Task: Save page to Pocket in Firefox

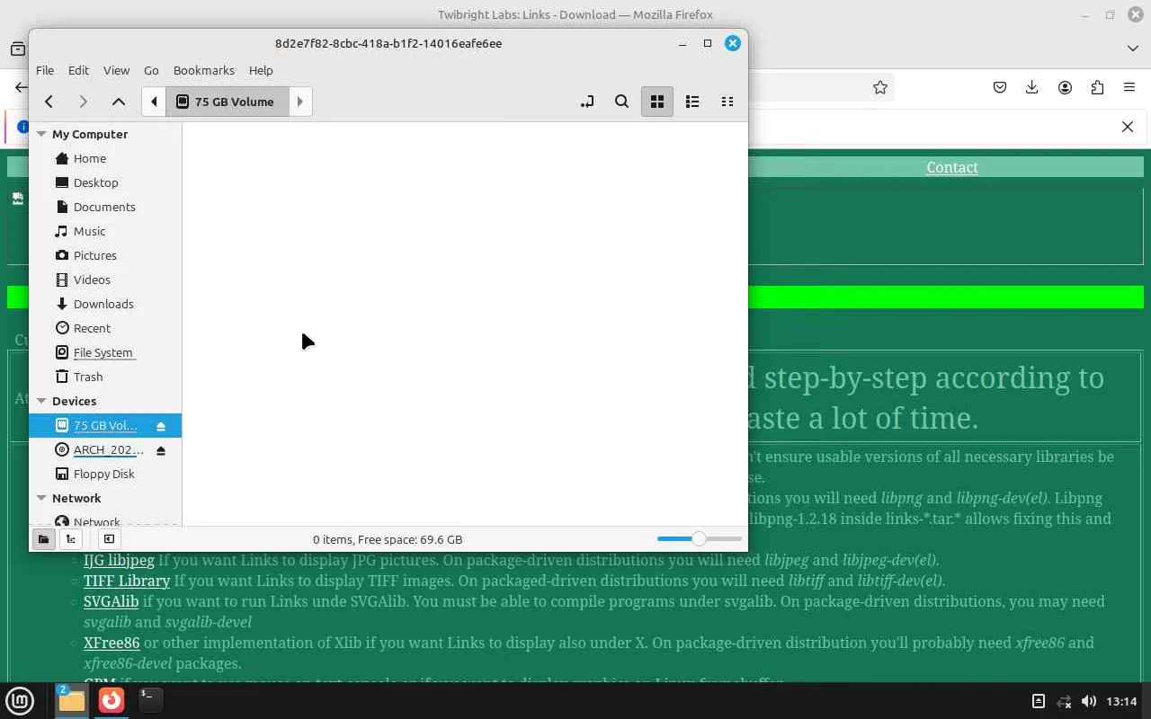Action: click(1000, 87)
